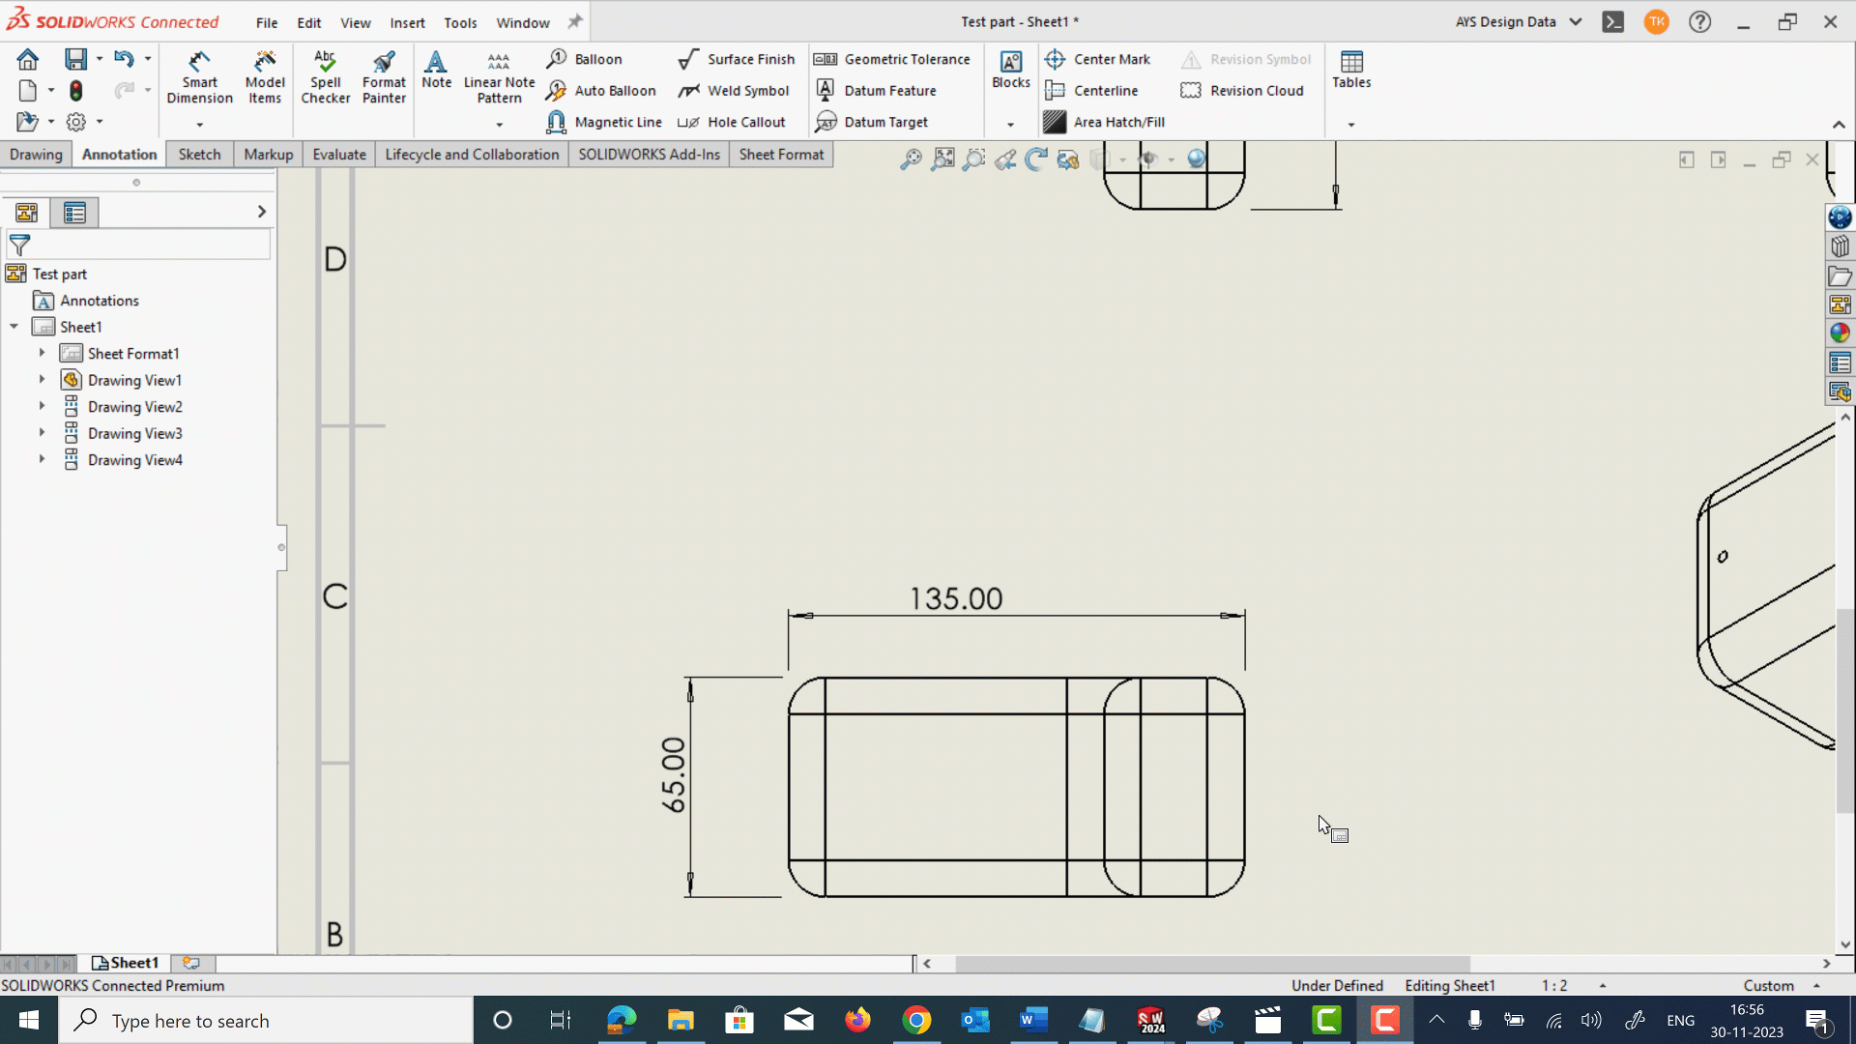Insert a Note annotation
The width and height of the screenshot is (1856, 1044).
click(x=436, y=71)
